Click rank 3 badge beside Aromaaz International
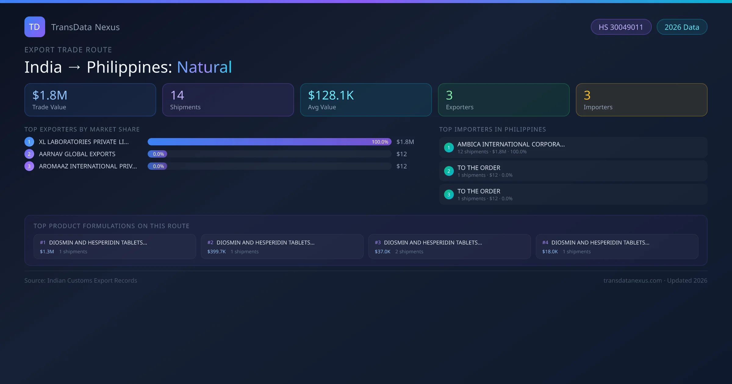 pos(29,166)
